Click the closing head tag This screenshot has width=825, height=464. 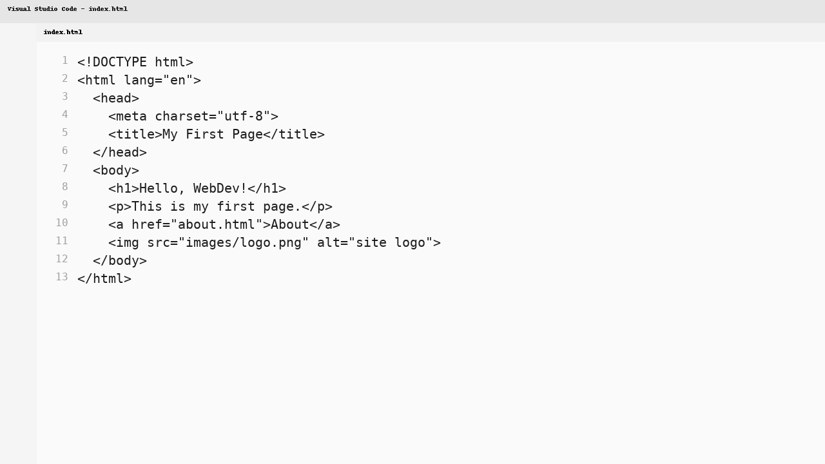pos(120,152)
